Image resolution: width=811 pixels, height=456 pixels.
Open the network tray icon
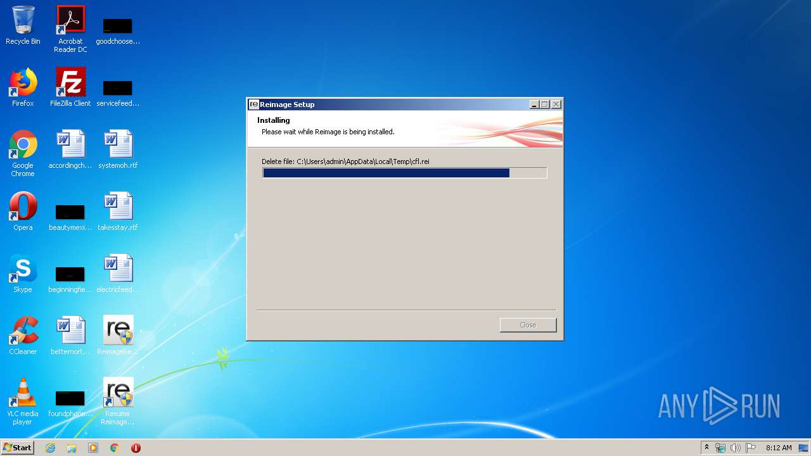720,448
